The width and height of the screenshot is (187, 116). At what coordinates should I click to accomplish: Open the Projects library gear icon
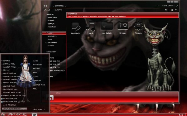click(138, 26)
